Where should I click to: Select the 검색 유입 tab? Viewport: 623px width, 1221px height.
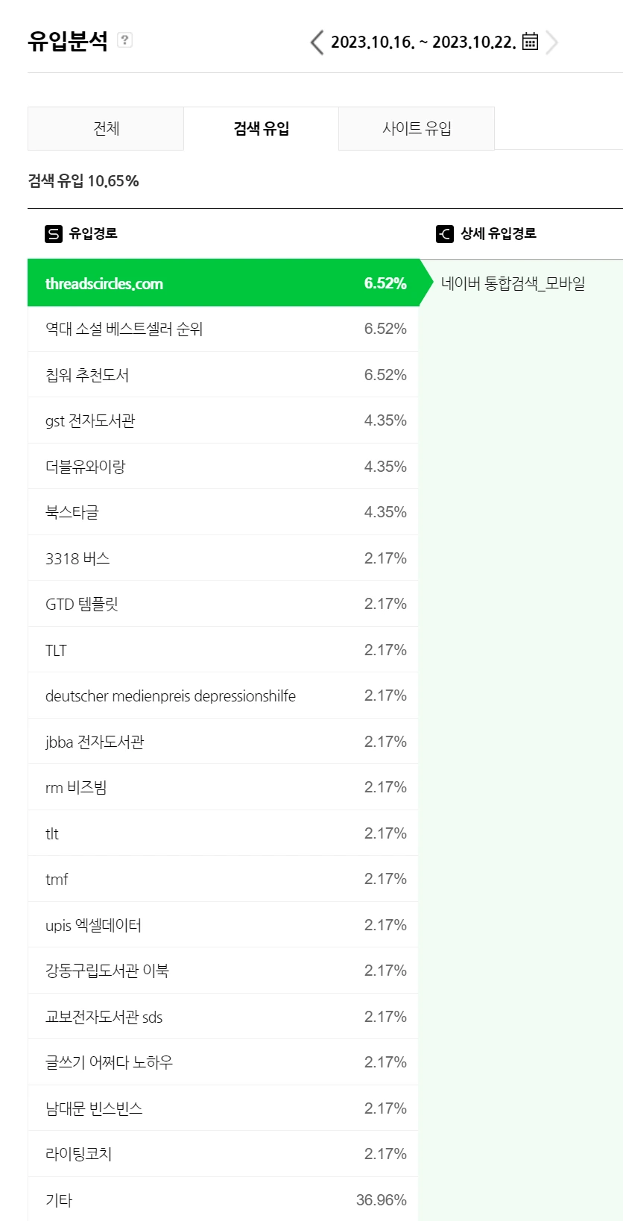(262, 128)
